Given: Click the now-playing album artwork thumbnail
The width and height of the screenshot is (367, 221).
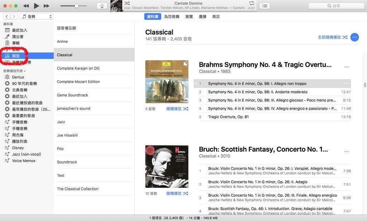Looking at the screenshot, I should 116,6.
